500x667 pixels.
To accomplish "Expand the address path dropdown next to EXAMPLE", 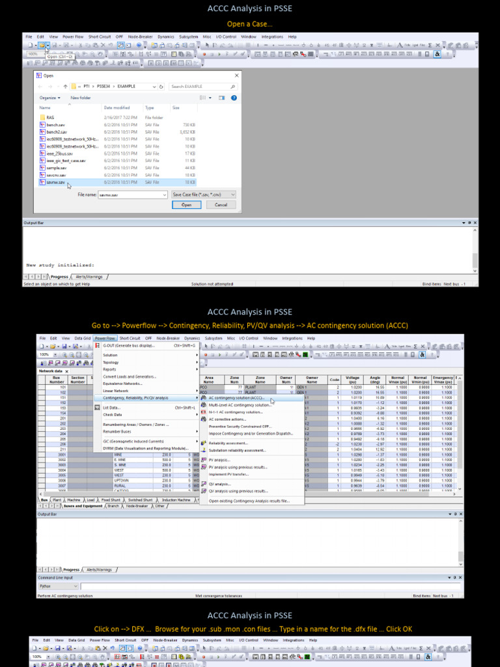I will click(x=154, y=87).
